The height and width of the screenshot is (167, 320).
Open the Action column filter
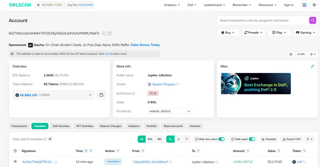pos(118,151)
